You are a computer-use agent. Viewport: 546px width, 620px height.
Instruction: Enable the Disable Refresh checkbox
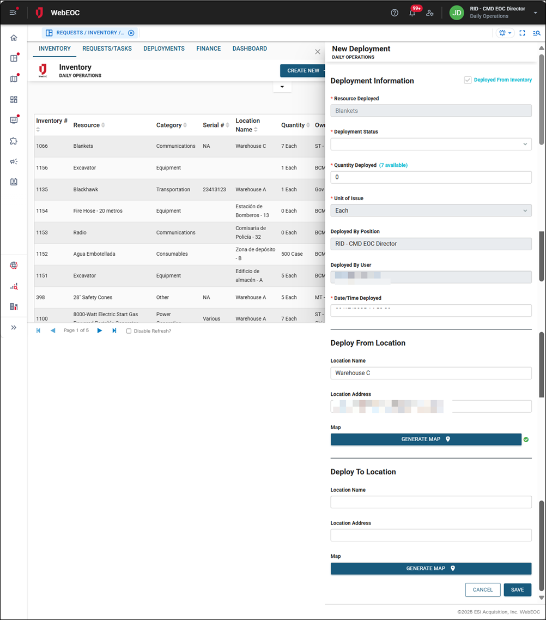click(x=128, y=330)
